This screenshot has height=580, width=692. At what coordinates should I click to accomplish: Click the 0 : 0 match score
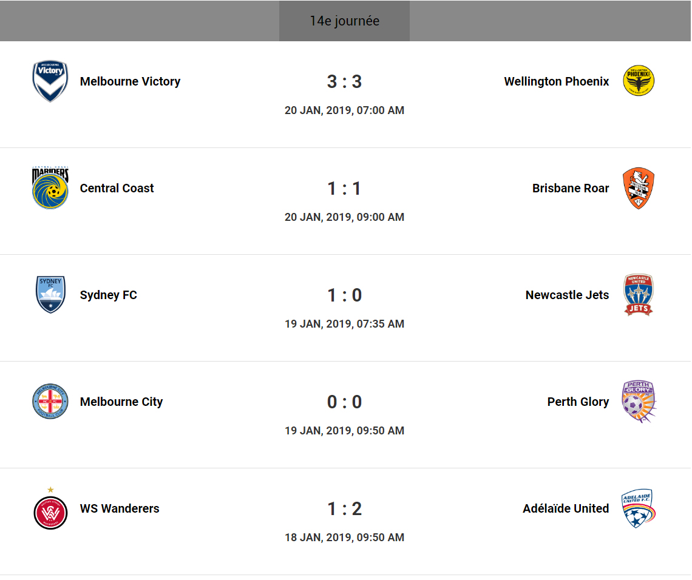(344, 402)
